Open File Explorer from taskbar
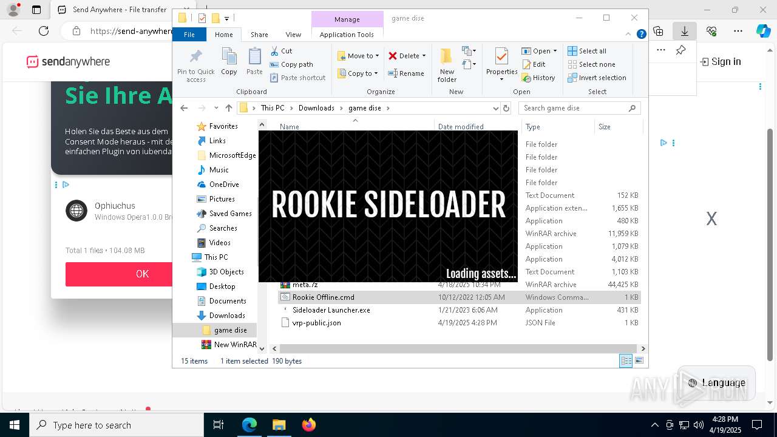 point(279,425)
